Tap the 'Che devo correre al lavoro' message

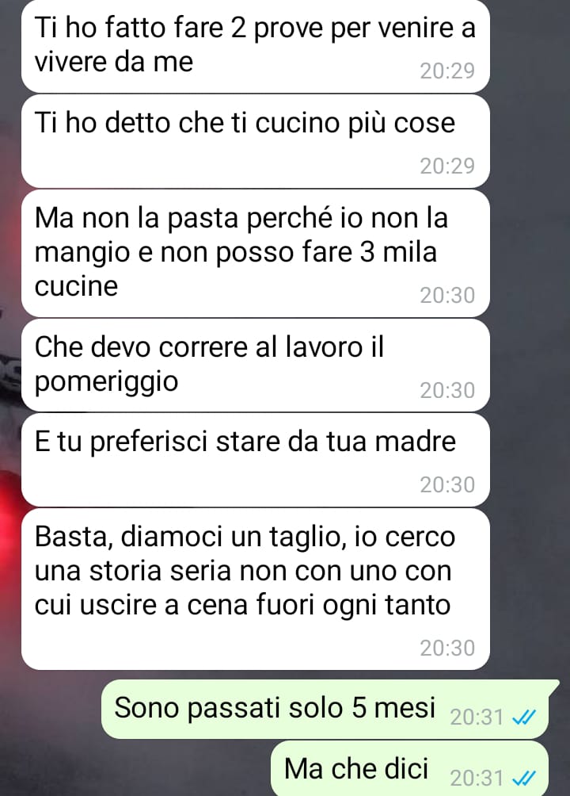(256, 365)
